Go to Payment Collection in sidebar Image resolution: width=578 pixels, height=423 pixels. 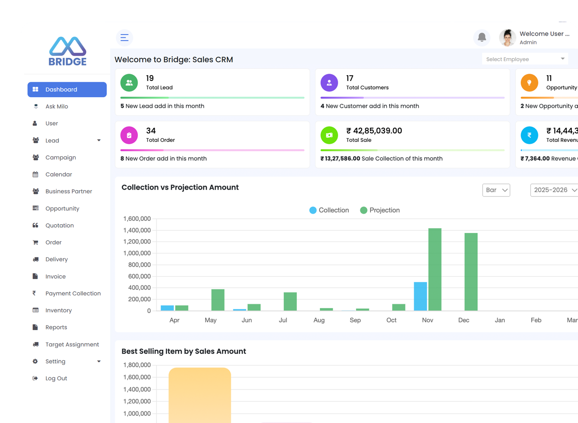[73, 294]
